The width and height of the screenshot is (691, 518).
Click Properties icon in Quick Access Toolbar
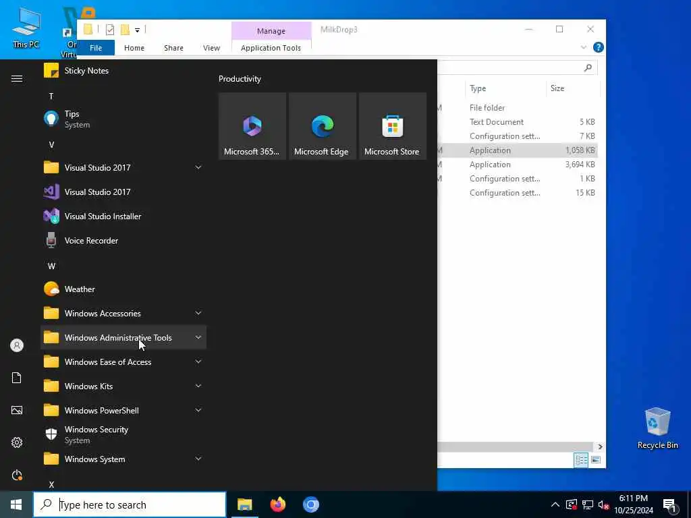click(110, 30)
